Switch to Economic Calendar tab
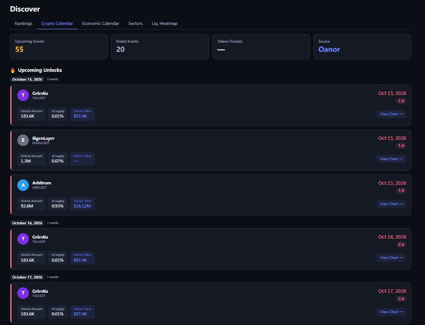 point(101,23)
